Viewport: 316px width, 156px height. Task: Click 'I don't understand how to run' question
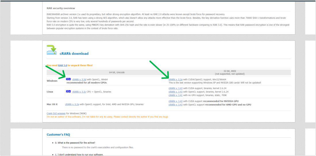coord(79,155)
